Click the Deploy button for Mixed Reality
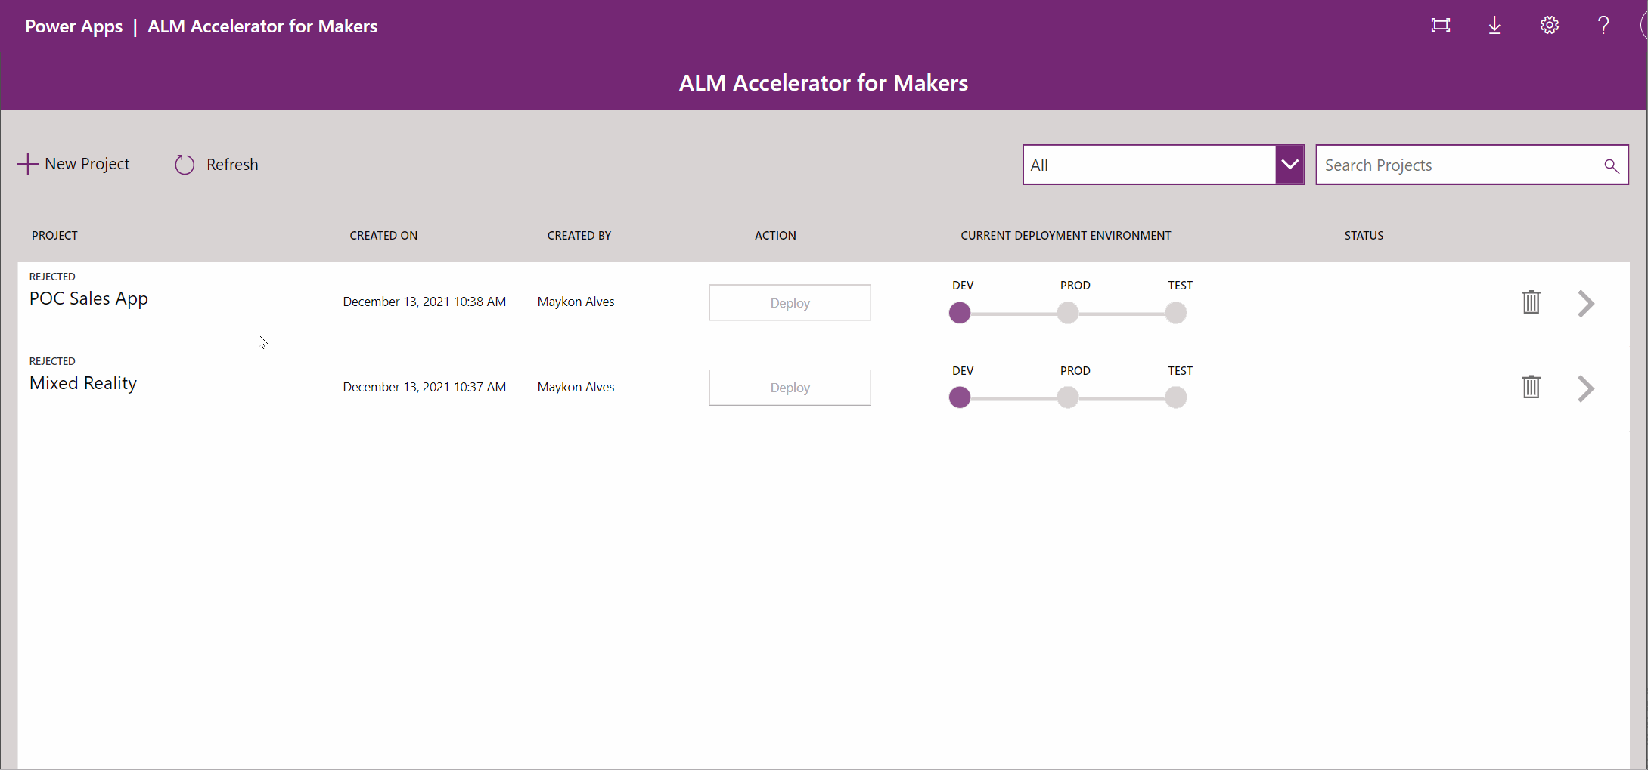This screenshot has width=1648, height=770. [x=790, y=387]
